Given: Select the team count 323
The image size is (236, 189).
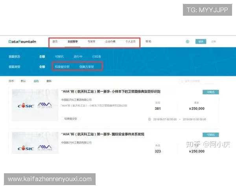Looking at the screenshot, I should click(158, 151).
